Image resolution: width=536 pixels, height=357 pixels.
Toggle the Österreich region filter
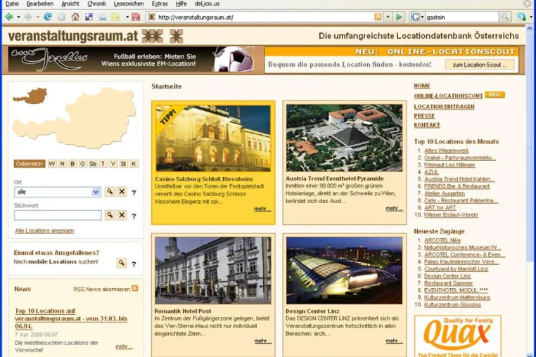pyautogui.click(x=30, y=164)
